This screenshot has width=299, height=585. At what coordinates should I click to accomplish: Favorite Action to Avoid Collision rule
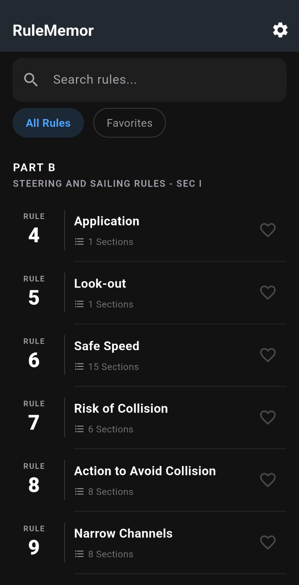[268, 480]
